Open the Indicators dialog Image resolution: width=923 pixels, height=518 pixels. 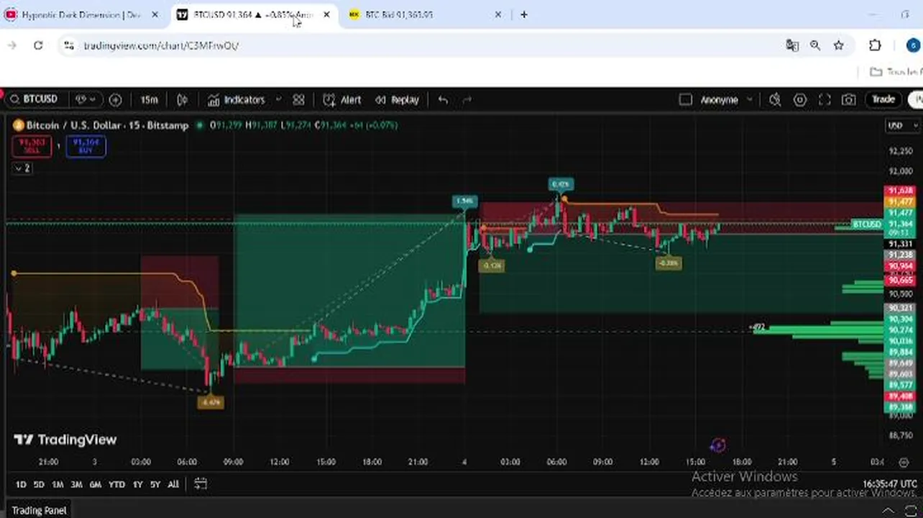click(x=237, y=100)
